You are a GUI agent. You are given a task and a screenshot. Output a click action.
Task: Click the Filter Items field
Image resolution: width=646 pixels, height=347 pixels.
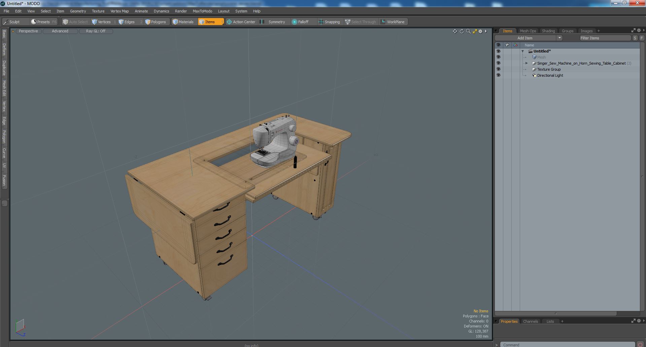[605, 38]
